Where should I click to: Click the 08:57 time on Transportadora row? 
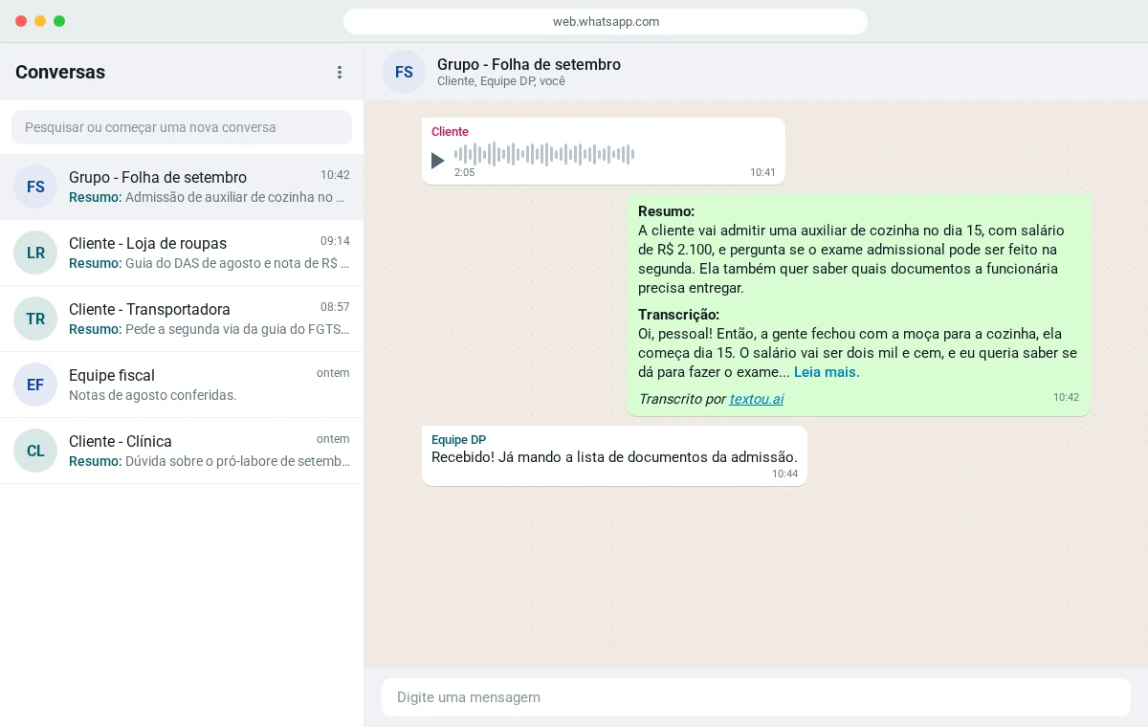click(335, 307)
